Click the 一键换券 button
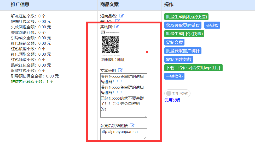The height and width of the screenshot is (142, 255). [174, 76]
